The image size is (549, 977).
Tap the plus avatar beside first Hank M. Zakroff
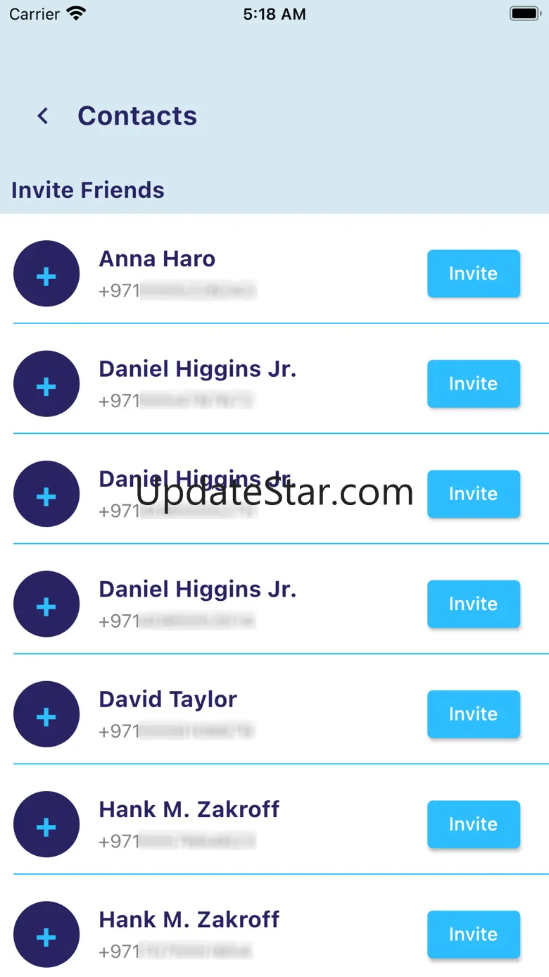(46, 824)
